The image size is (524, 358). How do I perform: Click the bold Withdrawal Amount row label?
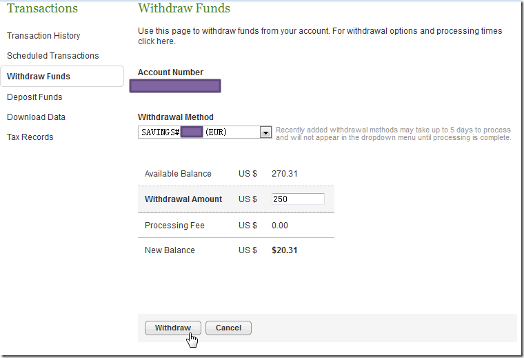pos(183,199)
